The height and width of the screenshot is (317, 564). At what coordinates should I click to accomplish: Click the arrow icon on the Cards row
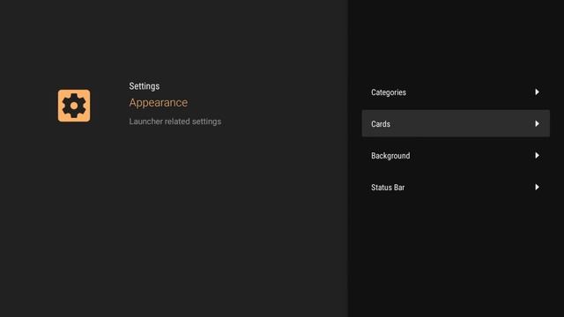point(537,123)
